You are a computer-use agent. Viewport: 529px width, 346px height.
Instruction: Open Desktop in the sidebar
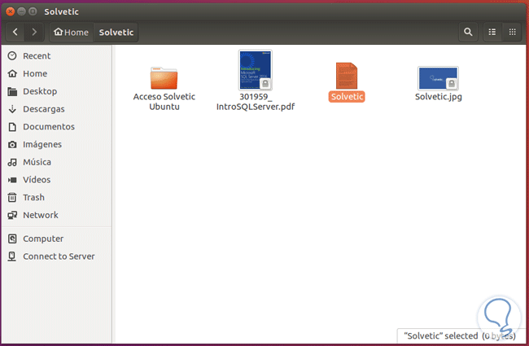[x=57, y=91]
